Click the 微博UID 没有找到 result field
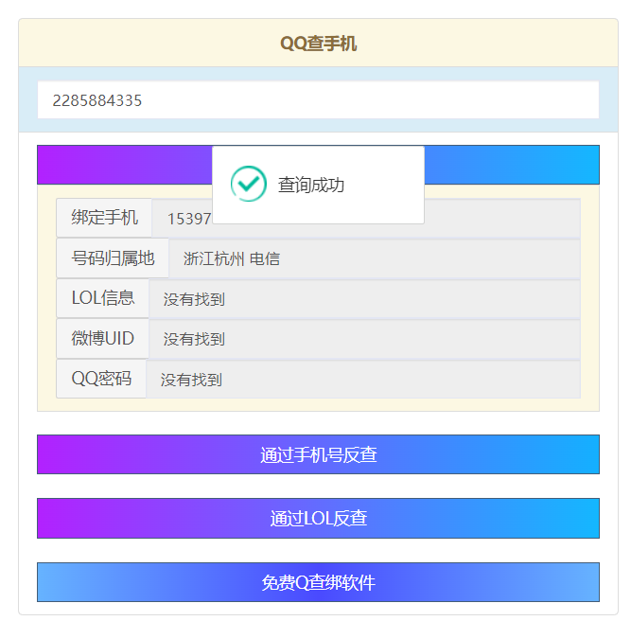The width and height of the screenshot is (631, 621). [364, 339]
